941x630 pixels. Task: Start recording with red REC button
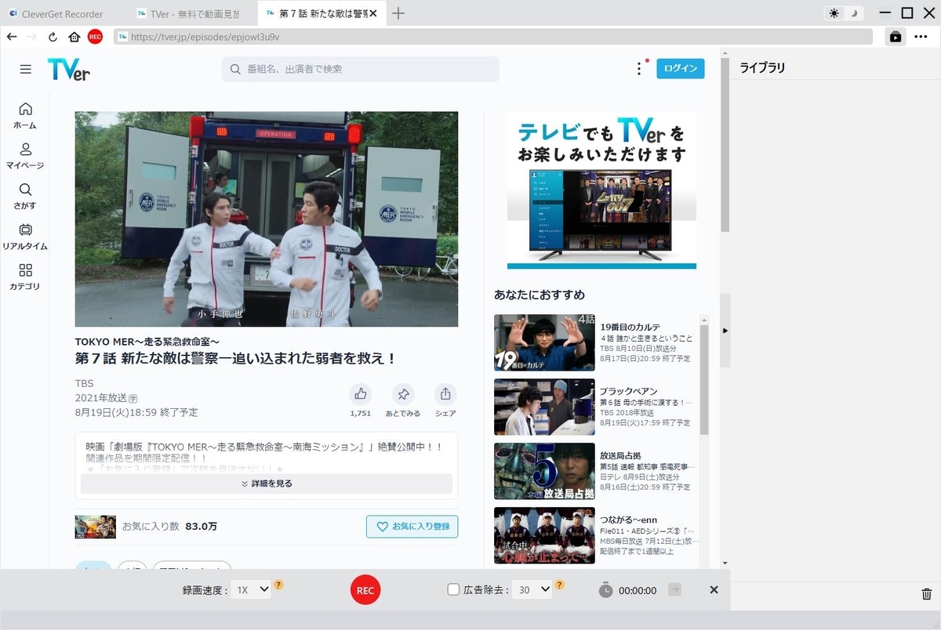tap(365, 590)
